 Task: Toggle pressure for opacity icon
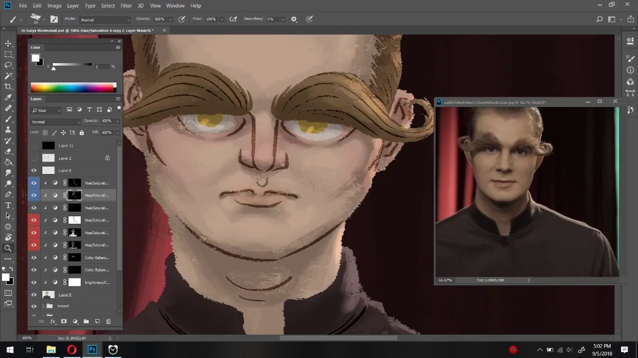182,19
